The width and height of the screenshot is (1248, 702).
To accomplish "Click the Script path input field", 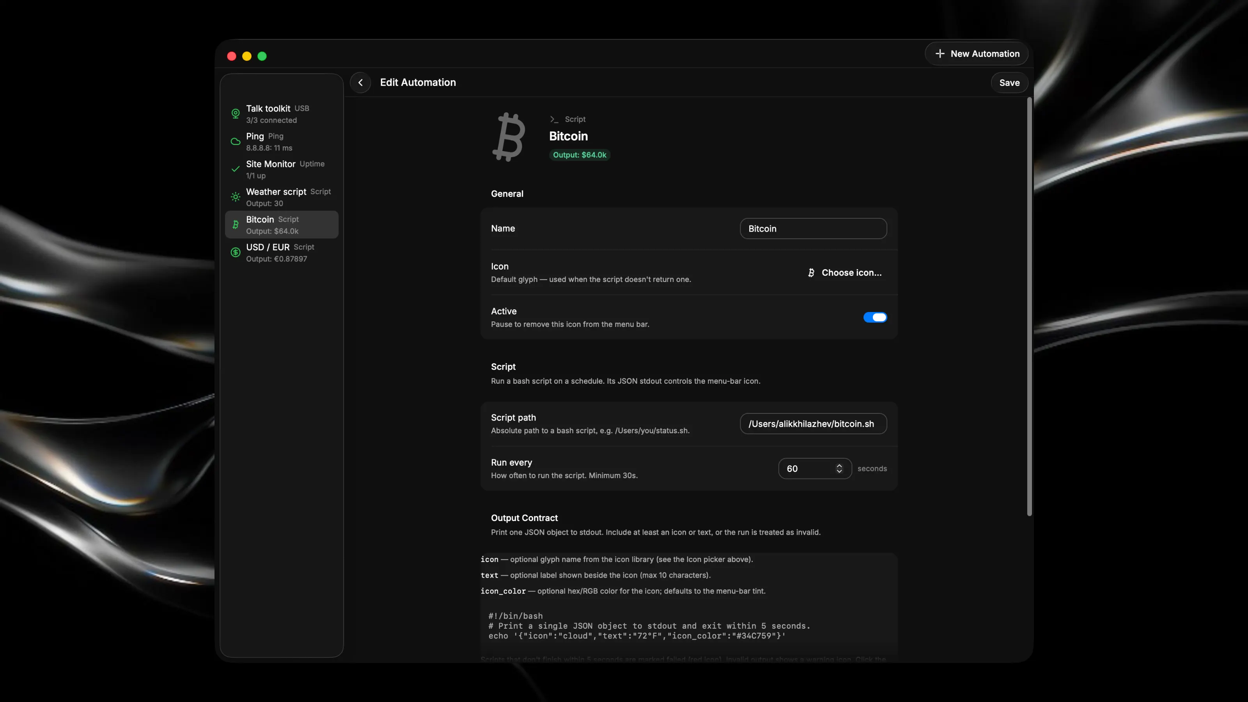I will (x=813, y=424).
